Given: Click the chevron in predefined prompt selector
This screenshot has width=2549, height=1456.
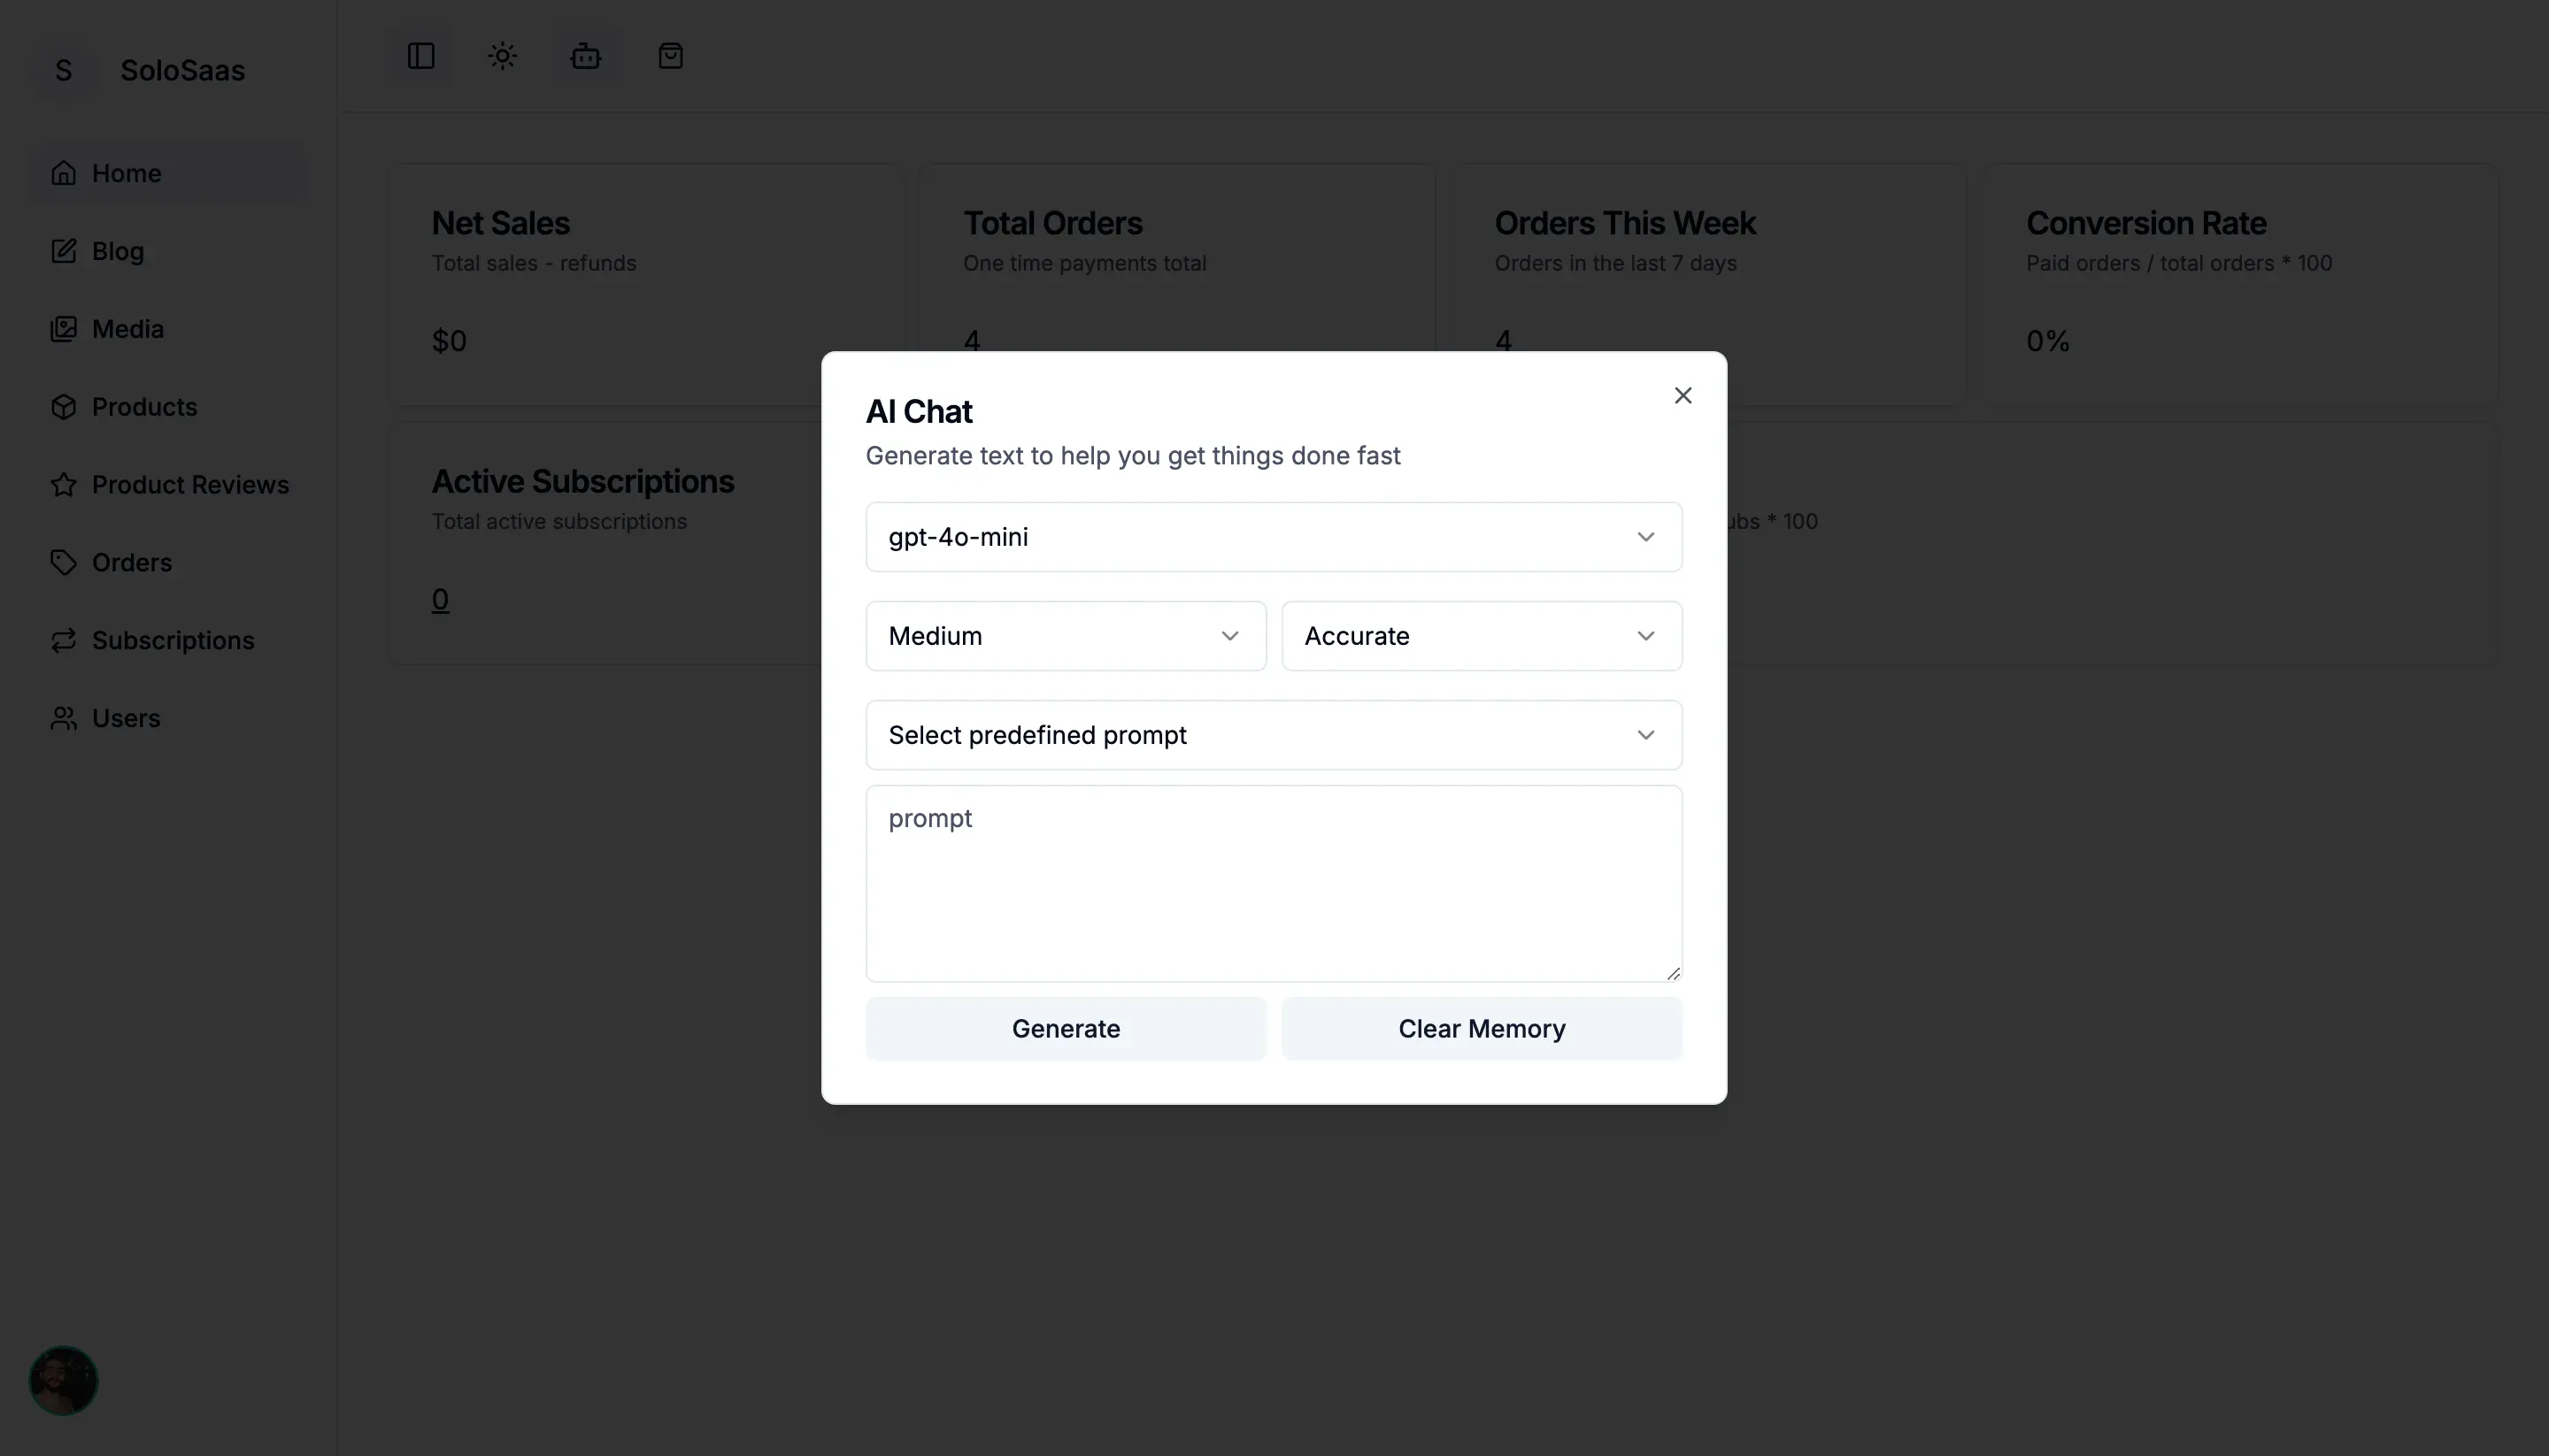Looking at the screenshot, I should pos(1645,735).
